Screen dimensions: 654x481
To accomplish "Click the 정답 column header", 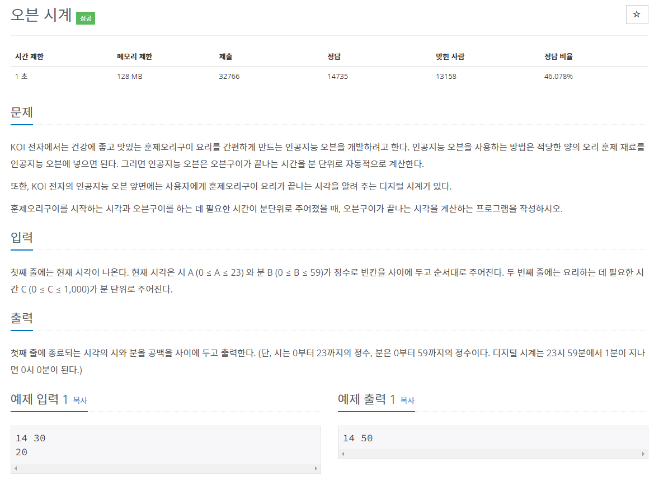I will [x=334, y=56].
